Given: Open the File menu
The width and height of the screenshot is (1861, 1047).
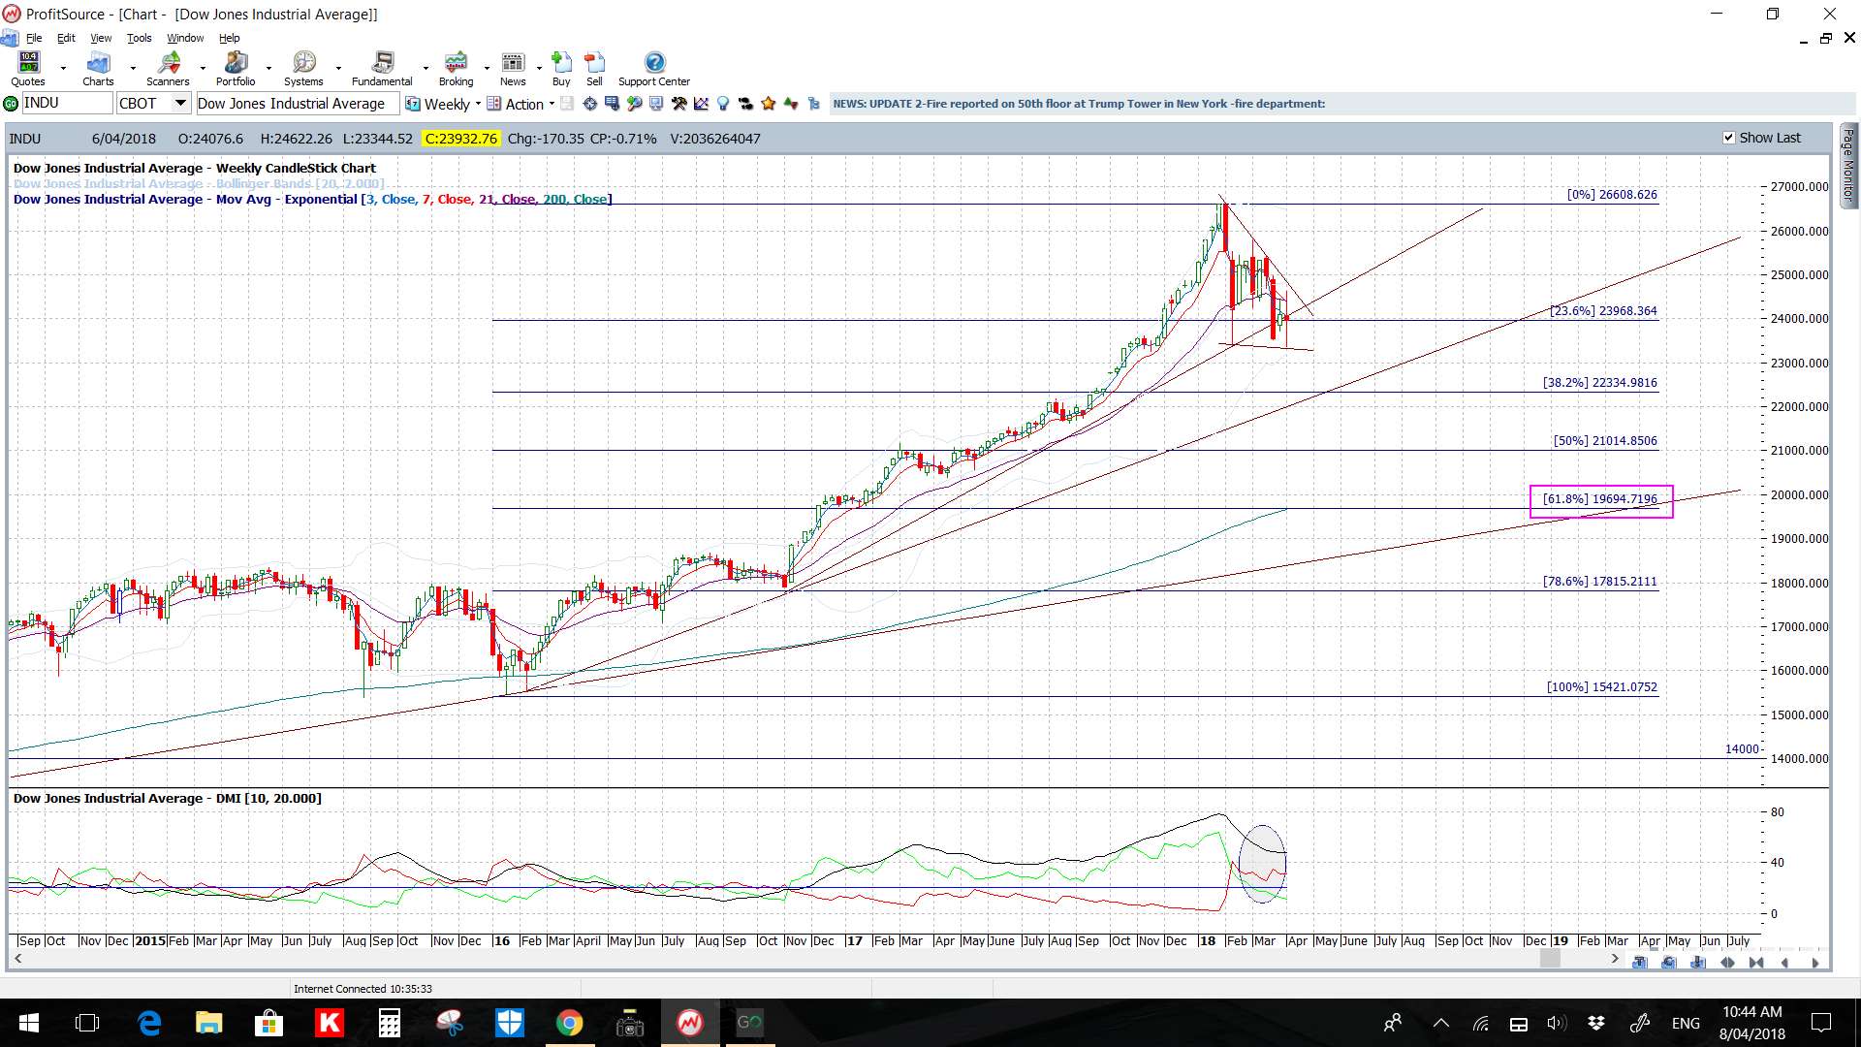Looking at the screenshot, I should point(34,38).
